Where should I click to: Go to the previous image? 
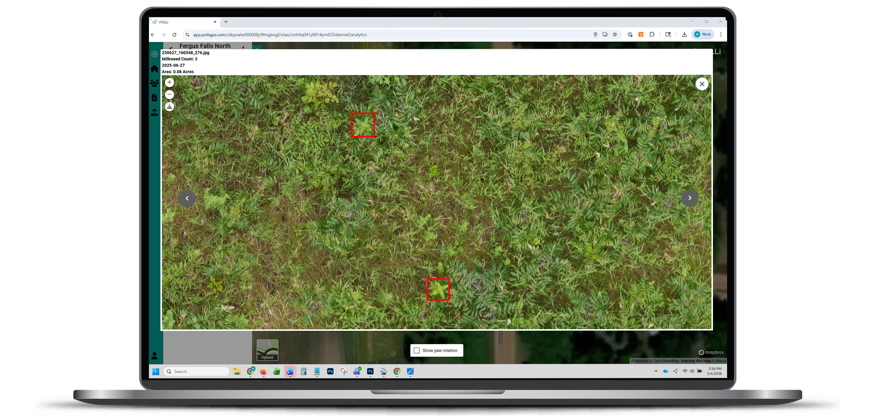click(187, 198)
